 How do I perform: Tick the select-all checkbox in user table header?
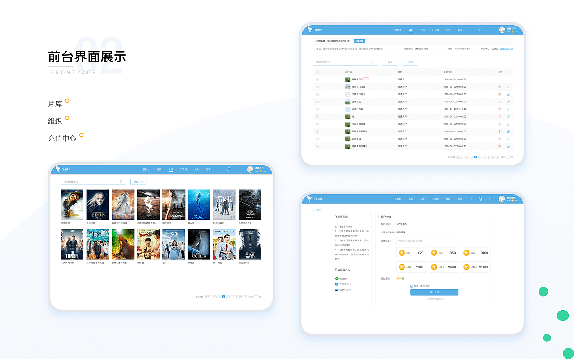pyautogui.click(x=317, y=72)
